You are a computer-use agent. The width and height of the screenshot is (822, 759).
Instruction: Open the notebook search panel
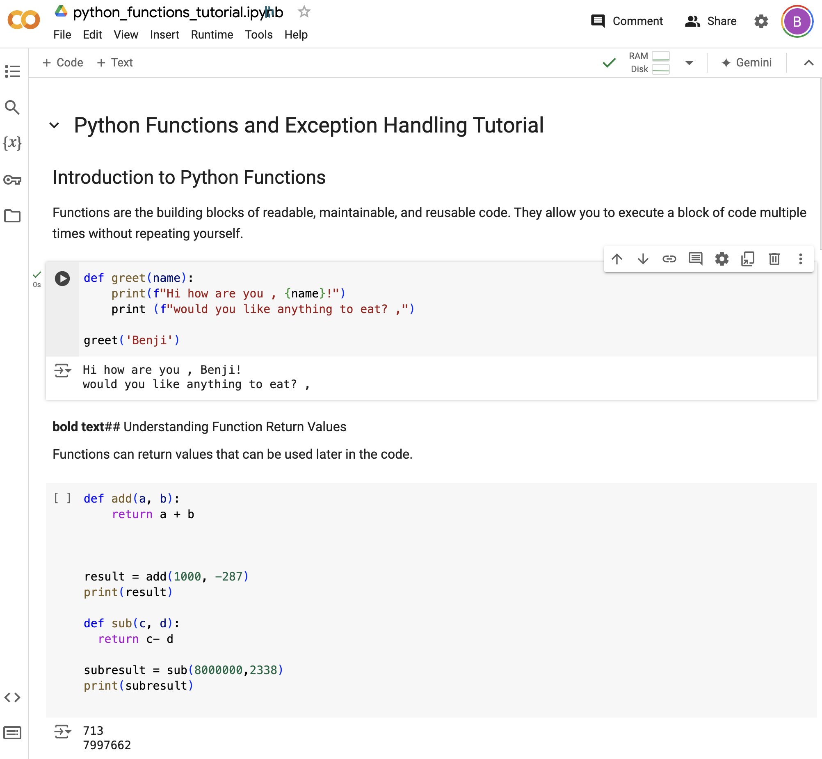pos(12,107)
